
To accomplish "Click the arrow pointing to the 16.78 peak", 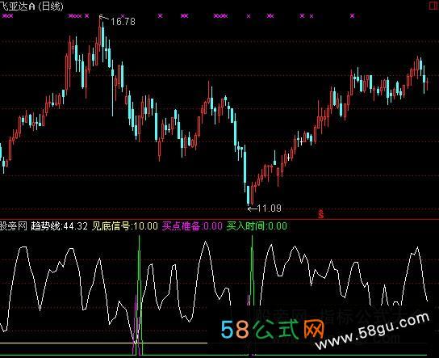I will coord(104,18).
